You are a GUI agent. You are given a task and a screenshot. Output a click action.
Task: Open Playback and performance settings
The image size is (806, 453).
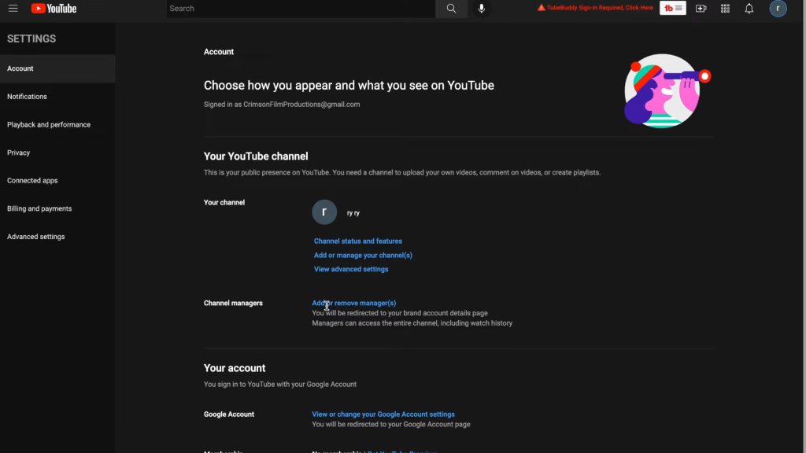click(49, 125)
